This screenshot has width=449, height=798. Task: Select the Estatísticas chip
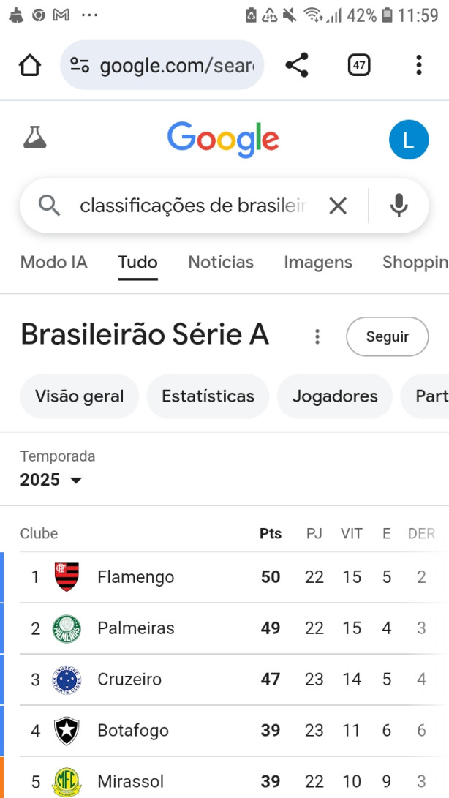(208, 396)
